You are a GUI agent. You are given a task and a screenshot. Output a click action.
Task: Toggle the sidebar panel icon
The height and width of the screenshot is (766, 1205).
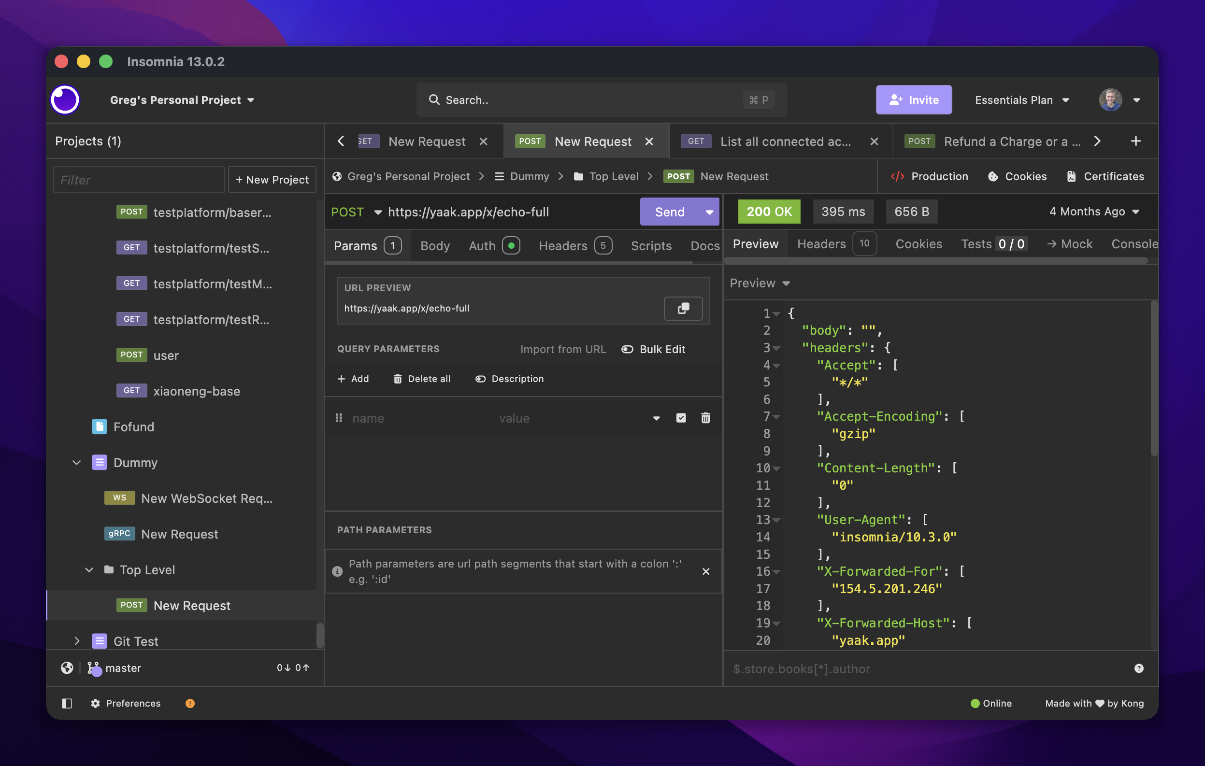point(67,703)
